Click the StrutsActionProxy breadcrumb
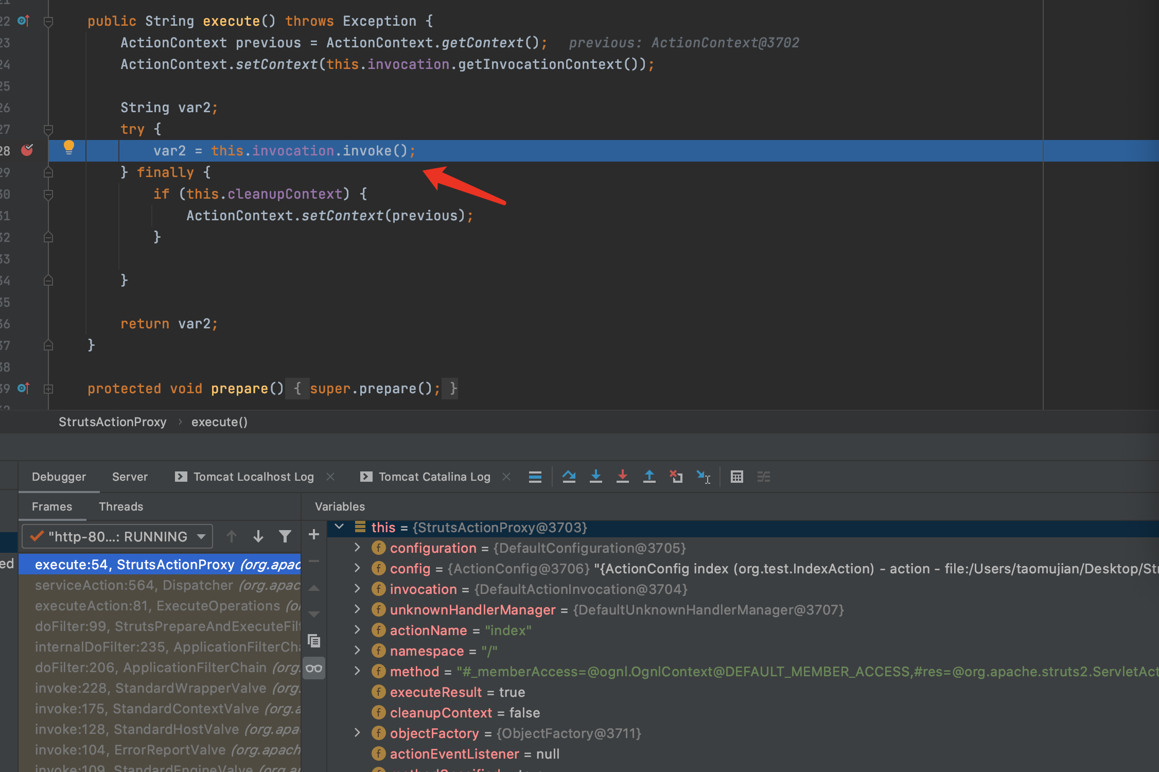Viewport: 1159px width, 772px height. (x=112, y=422)
